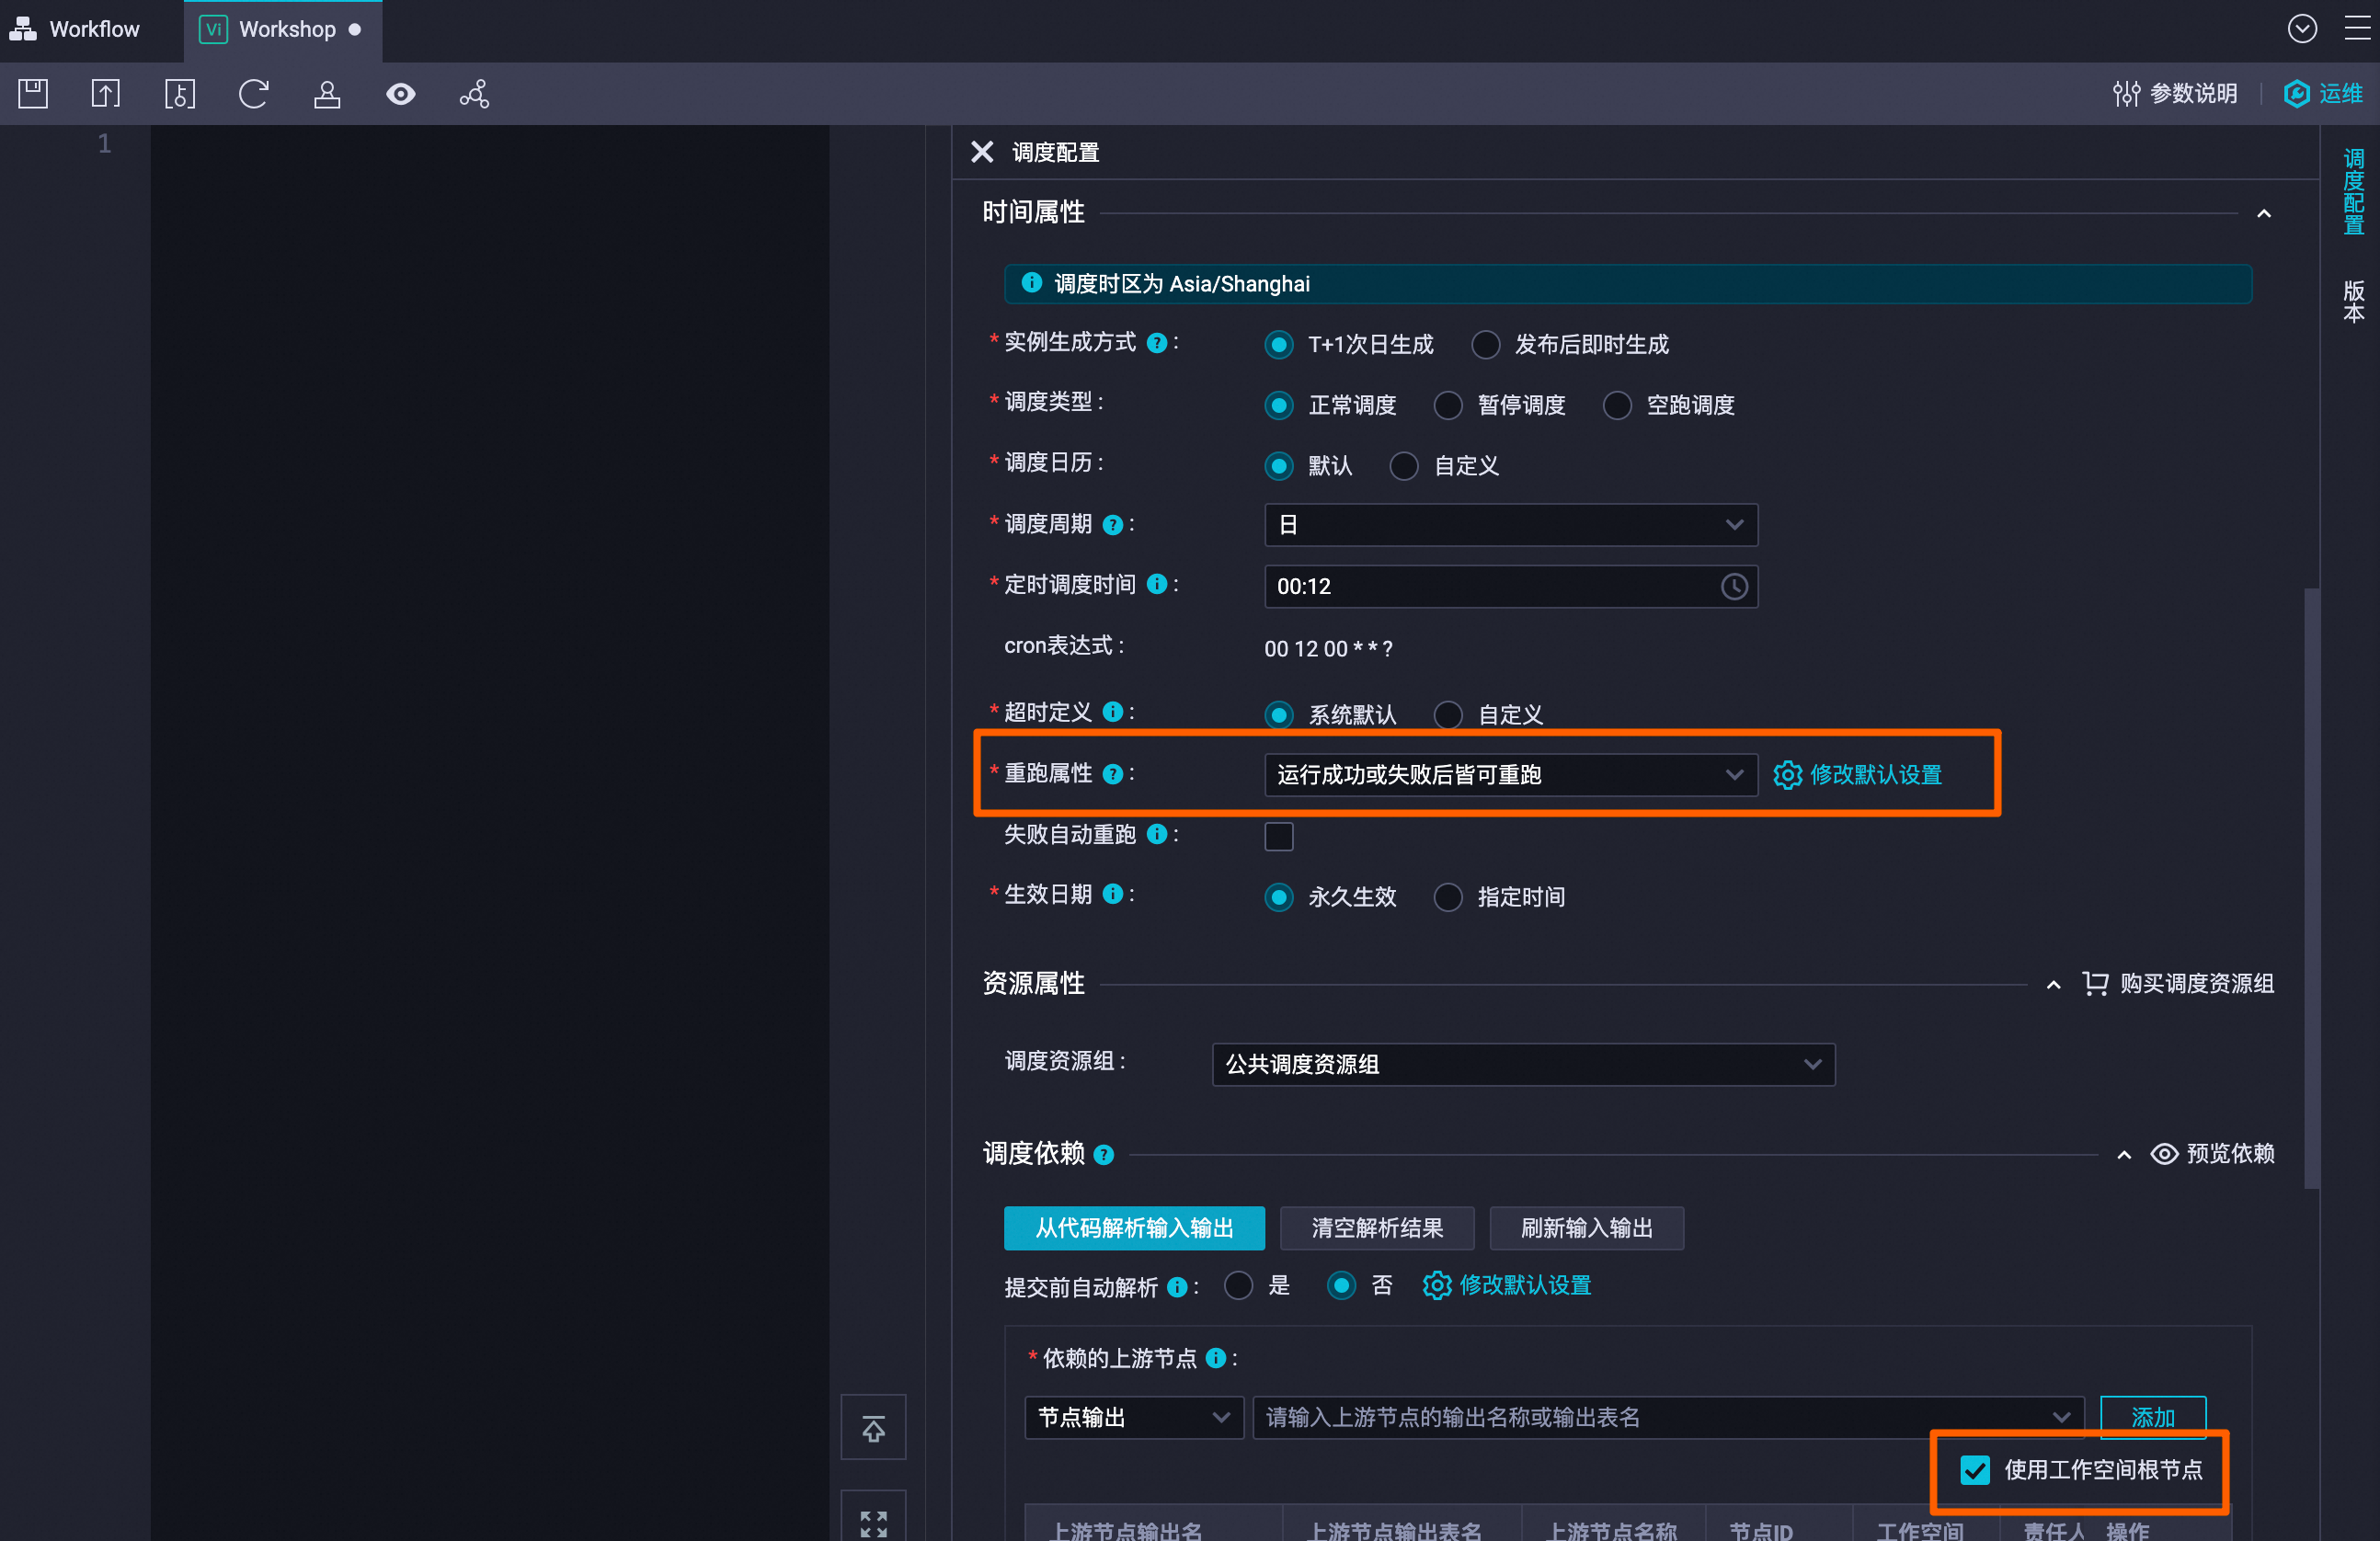
Task: Click the 参数说明 parameter sliders icon
Action: 2127,94
